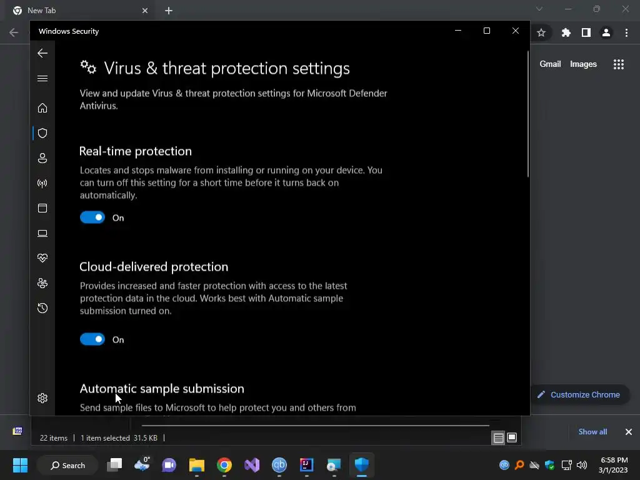Image resolution: width=640 pixels, height=480 pixels.
Task: Open the hamburger navigation menu
Action: click(x=42, y=78)
